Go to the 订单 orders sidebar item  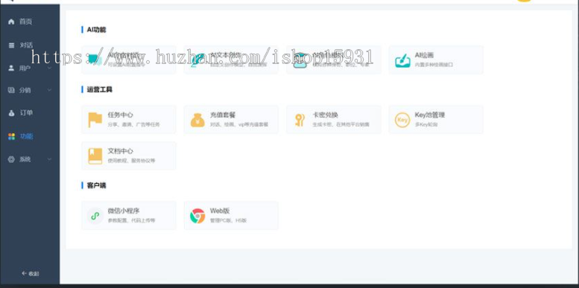tap(20, 113)
